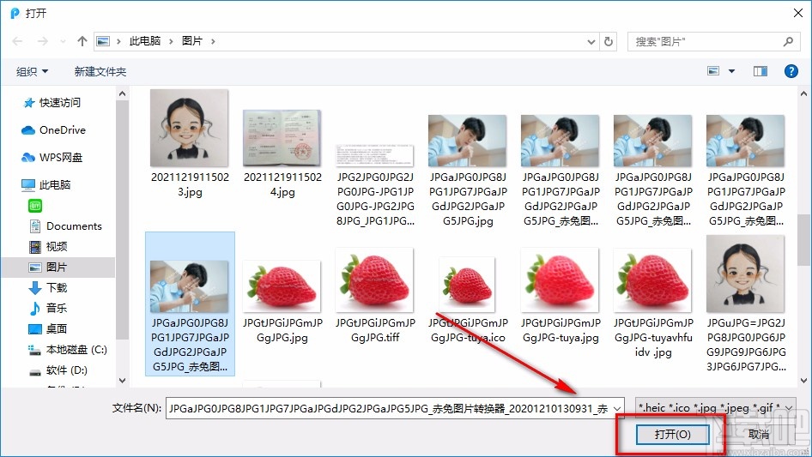
Task: Go up one folder level
Action: click(82, 41)
